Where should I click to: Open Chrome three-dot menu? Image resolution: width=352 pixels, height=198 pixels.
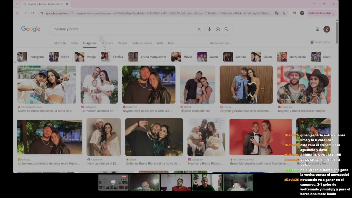pos(334,13)
